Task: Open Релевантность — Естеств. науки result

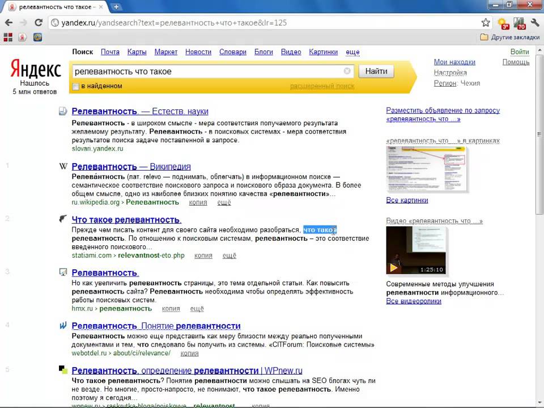Action: pos(140,112)
